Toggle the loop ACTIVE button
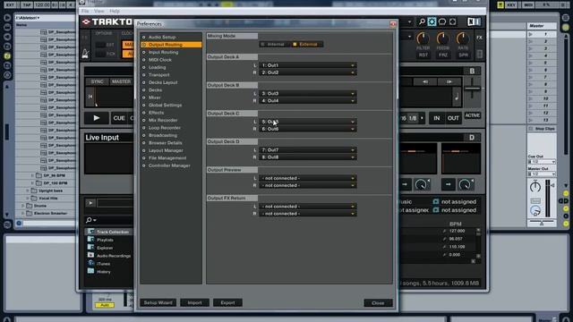Viewport: 573px width, 322px height. point(472,115)
